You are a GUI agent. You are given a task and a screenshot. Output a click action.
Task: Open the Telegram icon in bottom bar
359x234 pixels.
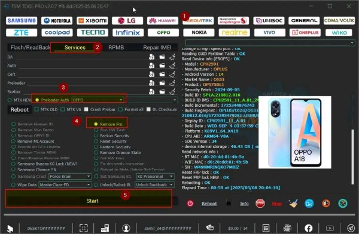coord(351,228)
